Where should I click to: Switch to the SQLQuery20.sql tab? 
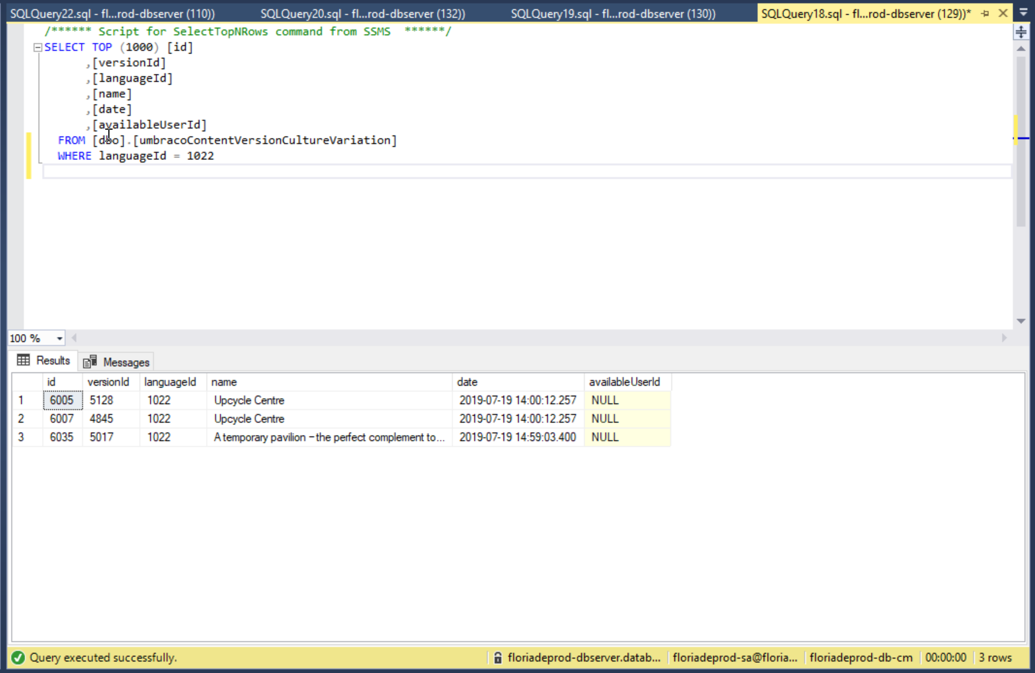pos(362,13)
